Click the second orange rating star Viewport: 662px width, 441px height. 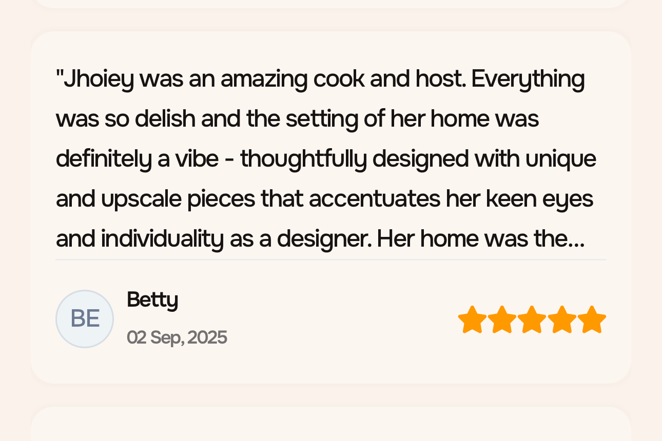click(502, 319)
